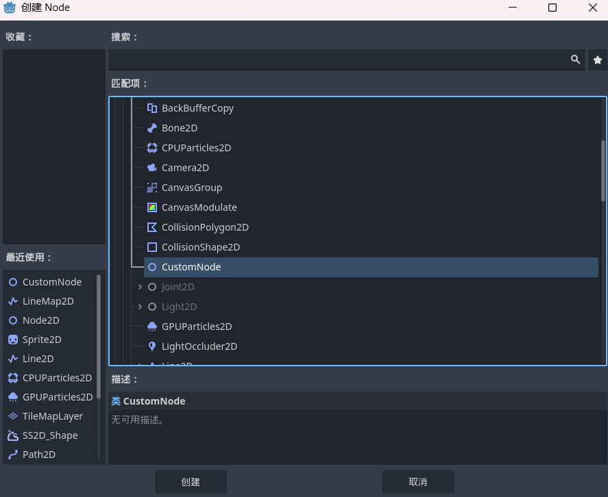
Task: Click the GPUParticles2D icon in recent list
Action: [13, 397]
